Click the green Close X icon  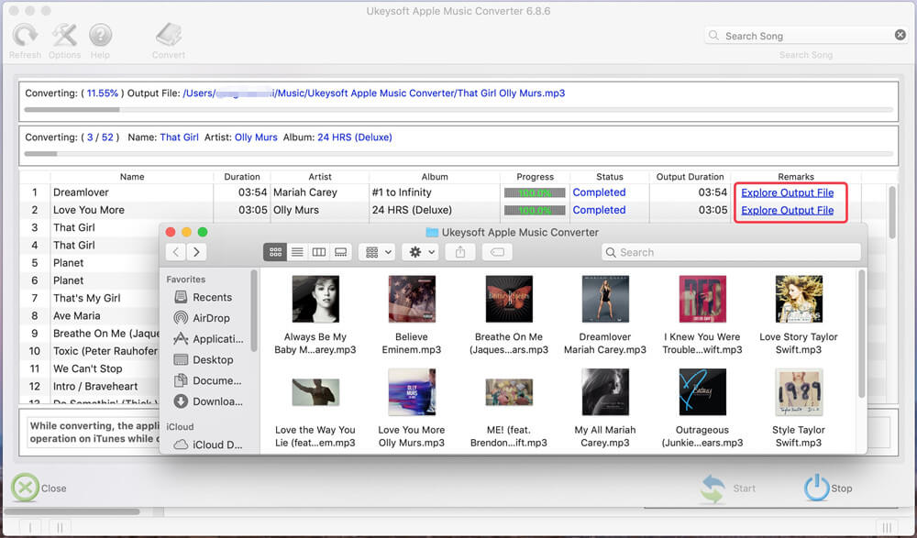(x=25, y=488)
